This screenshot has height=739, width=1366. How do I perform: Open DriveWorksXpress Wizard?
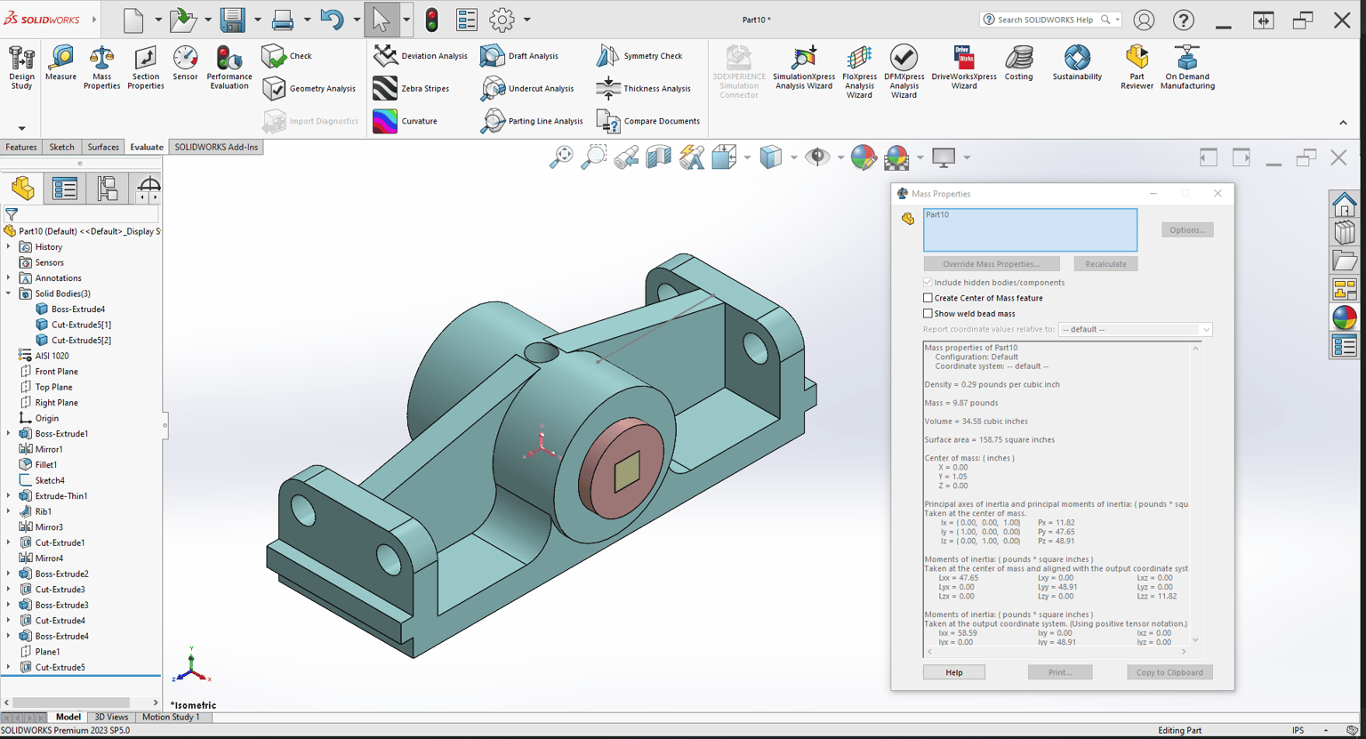[964, 68]
